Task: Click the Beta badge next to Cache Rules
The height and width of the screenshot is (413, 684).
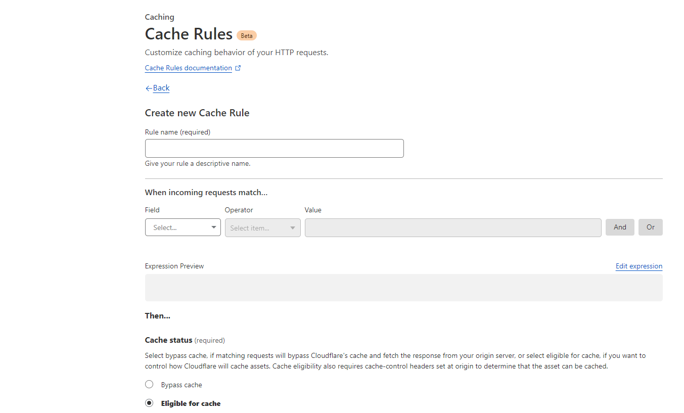Action: 247,35
